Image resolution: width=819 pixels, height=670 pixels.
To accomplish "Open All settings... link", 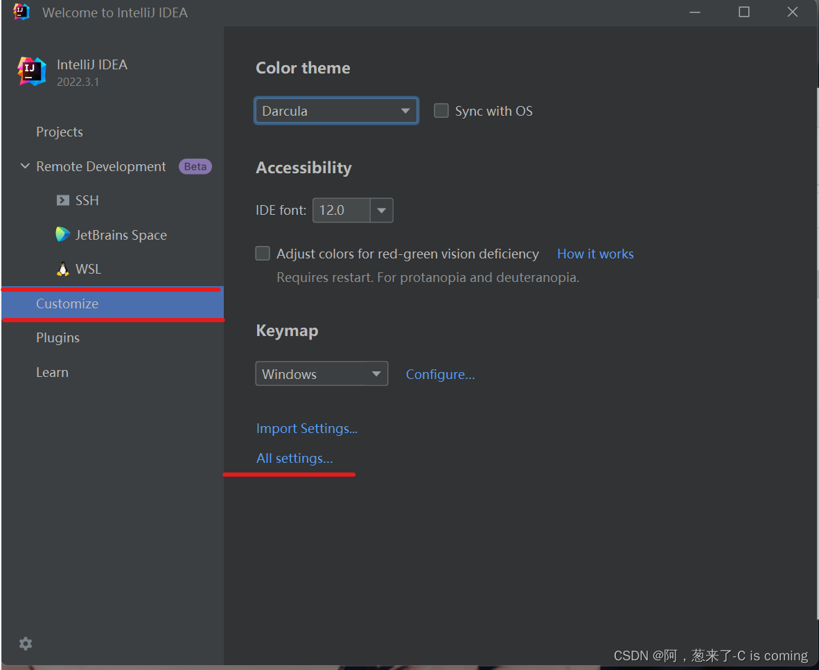I will tap(294, 459).
